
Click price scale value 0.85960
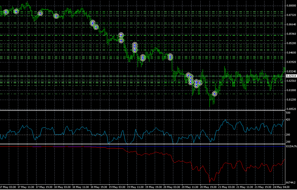291,34
